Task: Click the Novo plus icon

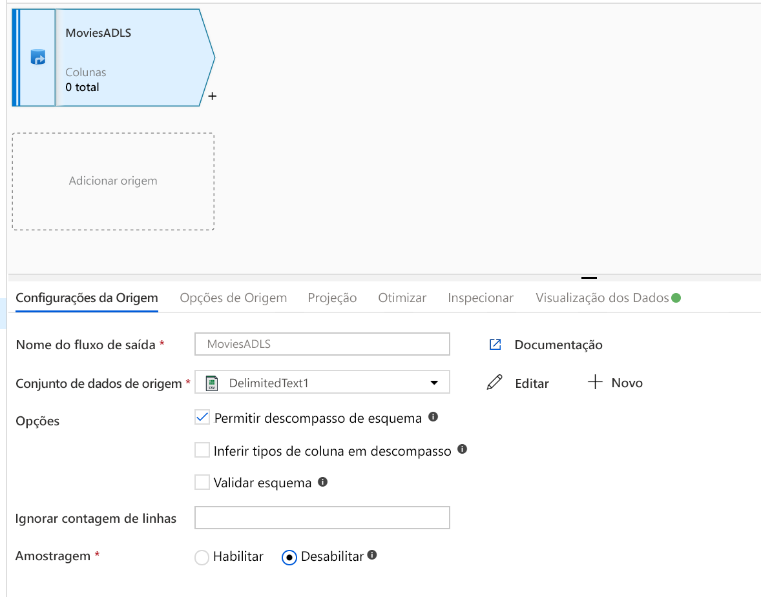Action: tap(594, 382)
